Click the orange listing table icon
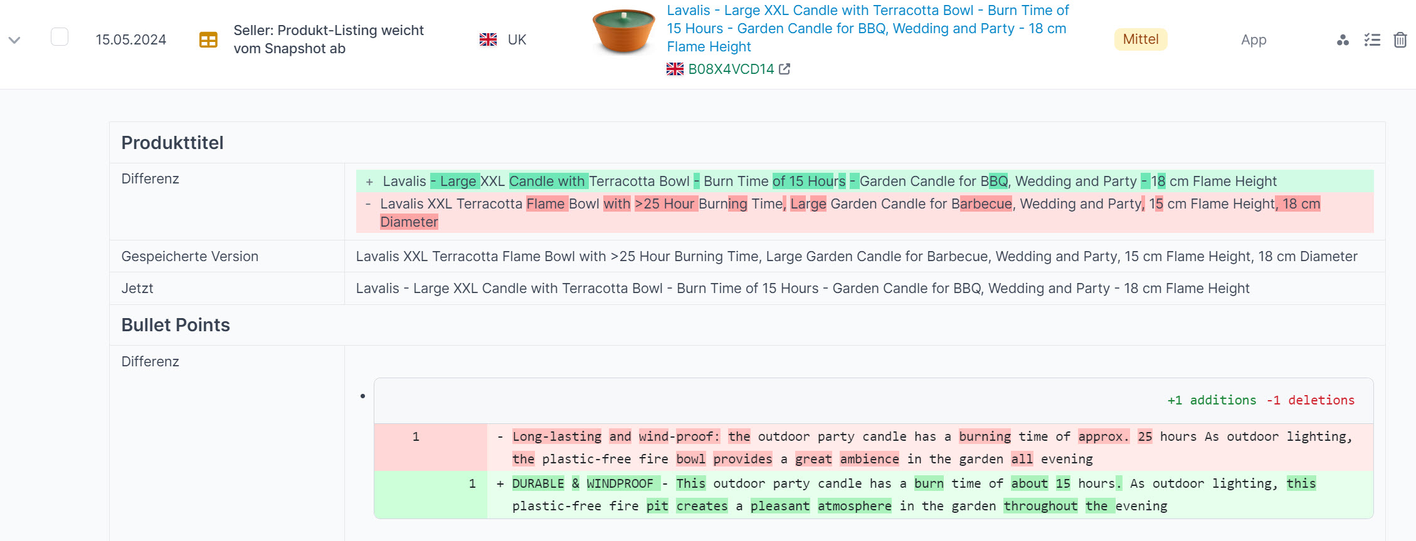 (208, 40)
